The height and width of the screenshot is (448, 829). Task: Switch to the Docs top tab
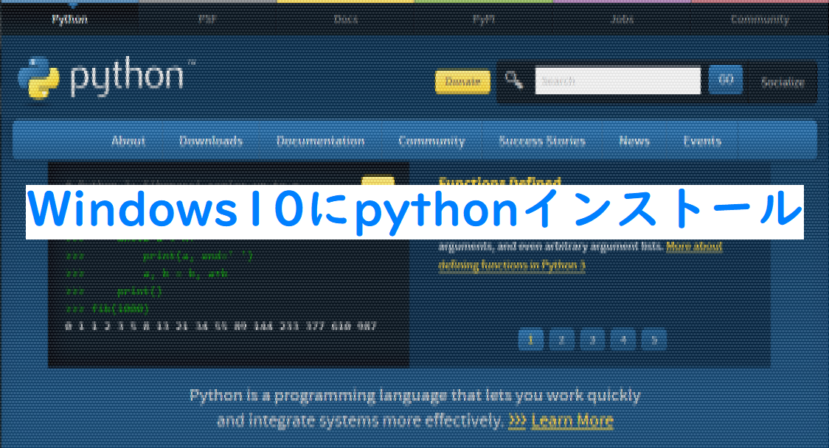345,19
